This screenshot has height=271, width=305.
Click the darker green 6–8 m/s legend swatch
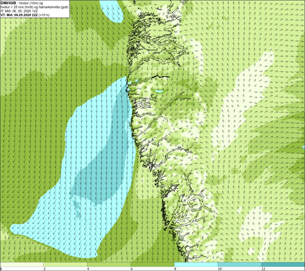point(152,265)
